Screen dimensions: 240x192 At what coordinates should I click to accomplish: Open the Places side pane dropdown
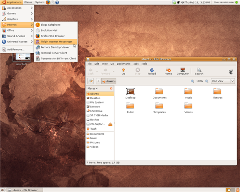point(93,88)
